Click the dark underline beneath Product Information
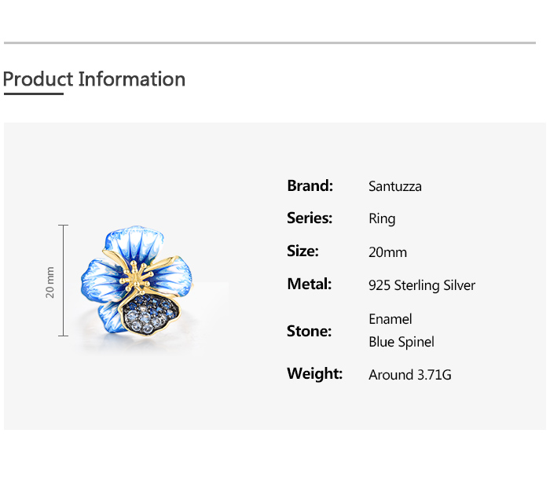This screenshot has height=477, width=550. tap(33, 94)
